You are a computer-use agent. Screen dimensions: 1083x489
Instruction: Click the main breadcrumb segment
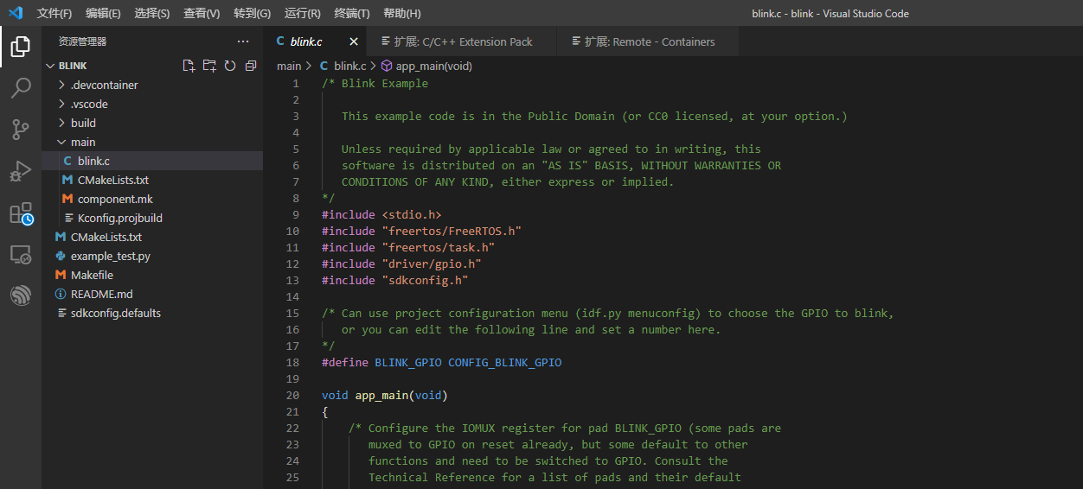click(x=289, y=66)
